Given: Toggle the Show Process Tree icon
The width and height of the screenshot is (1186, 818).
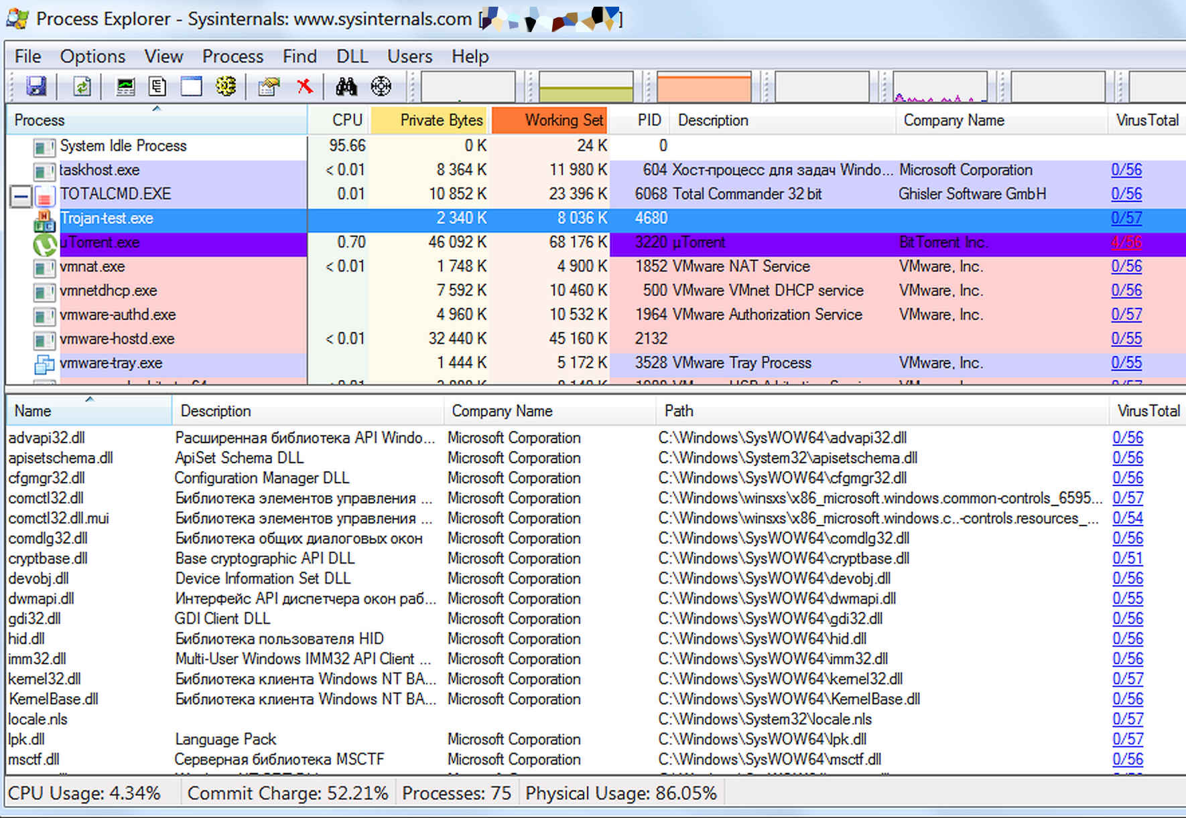Looking at the screenshot, I should pos(158,86).
